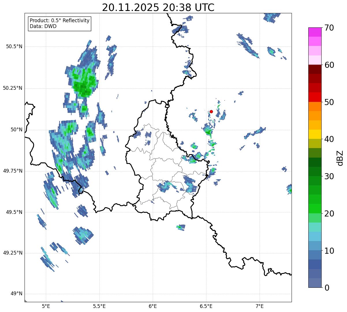This screenshot has width=347, height=312.
Task: Click the 7°E longitude label
Action: tap(260, 306)
